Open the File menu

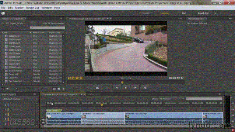[x=3, y=8]
